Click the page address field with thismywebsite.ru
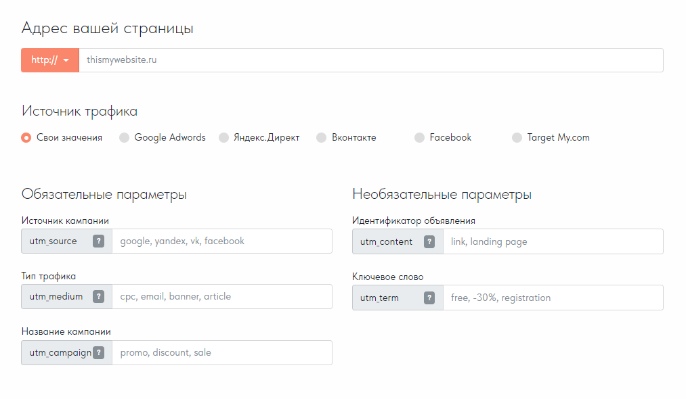This screenshot has width=686, height=399. pos(370,60)
